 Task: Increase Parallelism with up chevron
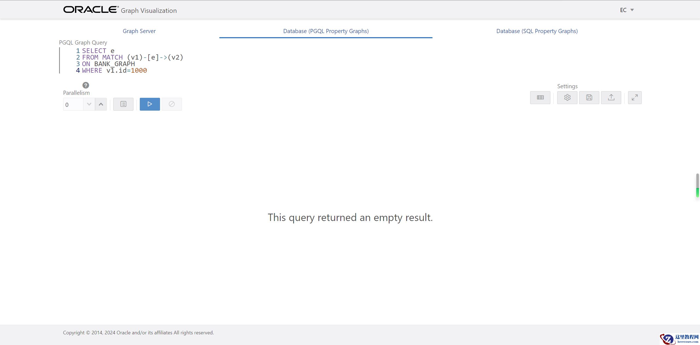pos(101,104)
